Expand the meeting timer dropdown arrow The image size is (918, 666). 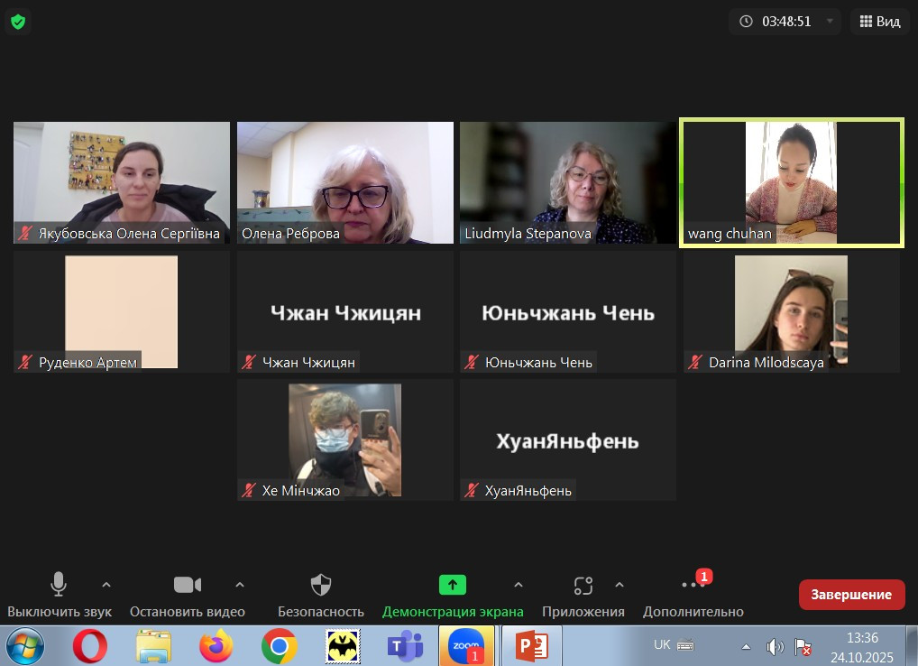coord(830,21)
